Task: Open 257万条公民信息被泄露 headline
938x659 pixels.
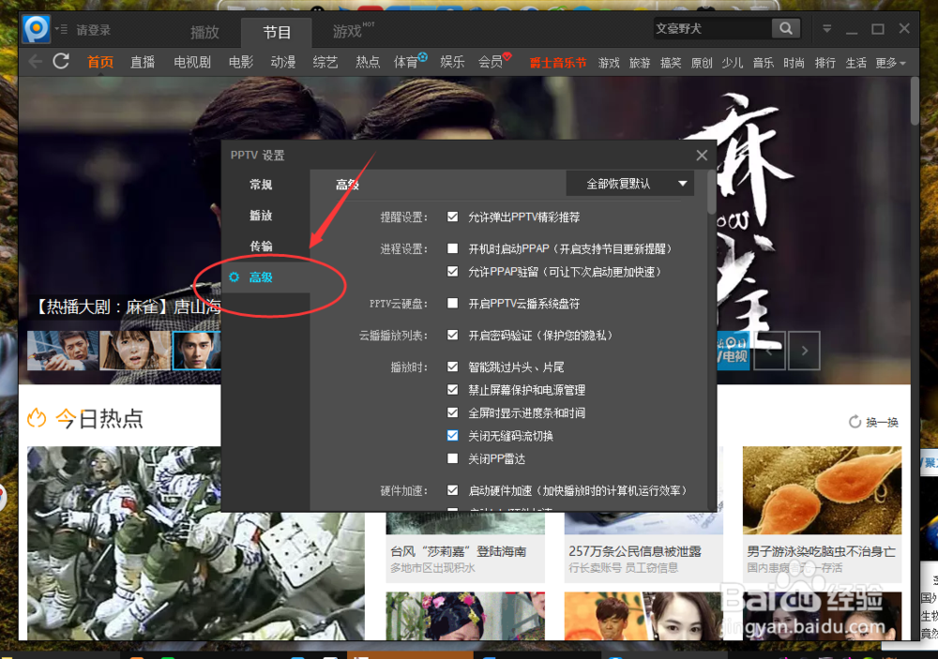Action: [635, 551]
